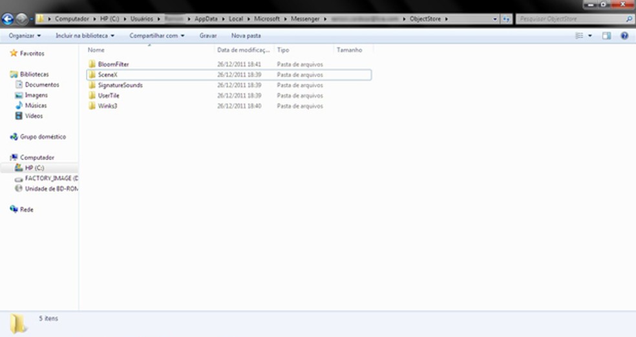Click the Winks3 folder name
This screenshot has height=337, width=636.
click(107, 106)
